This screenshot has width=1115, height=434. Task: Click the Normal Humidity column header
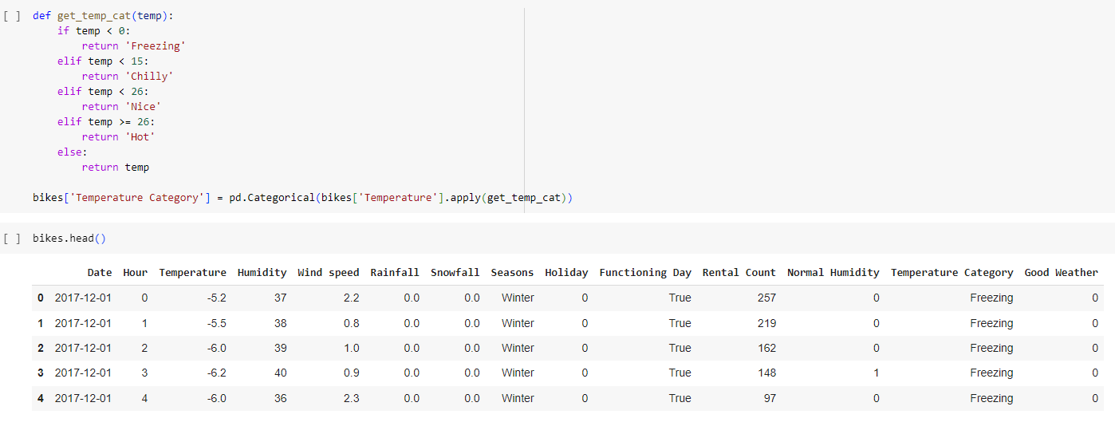click(x=833, y=273)
